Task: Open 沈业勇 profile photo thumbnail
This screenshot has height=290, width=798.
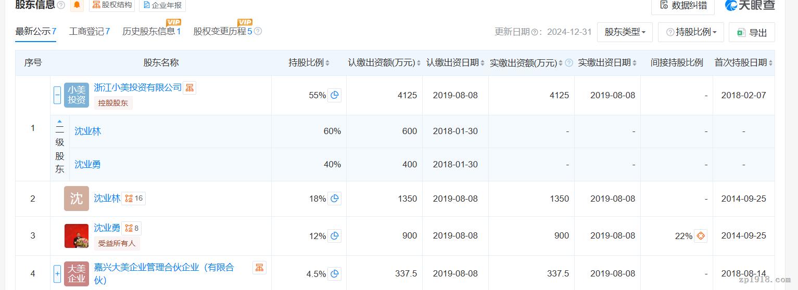Action: click(x=77, y=236)
